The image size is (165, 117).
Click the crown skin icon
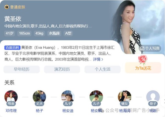tap(7, 7)
